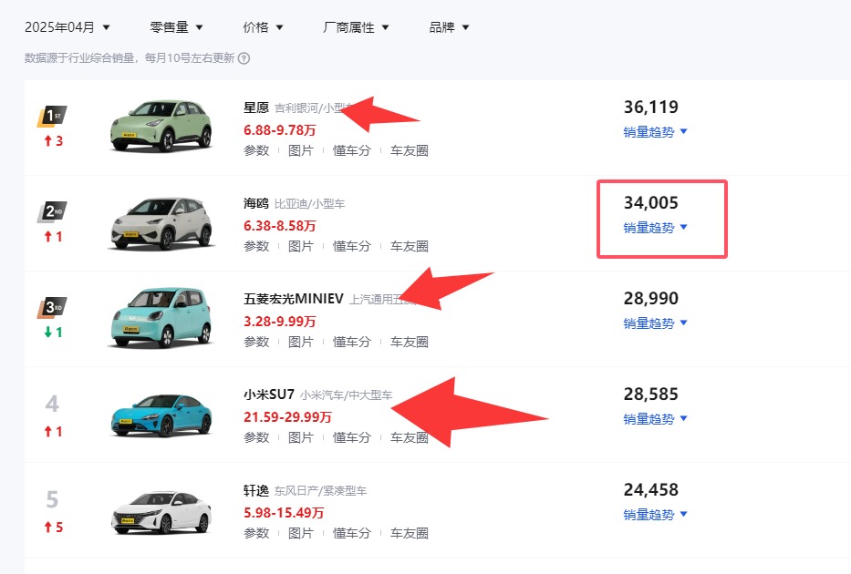Open the 品牌 brand dropdown

click(450, 27)
